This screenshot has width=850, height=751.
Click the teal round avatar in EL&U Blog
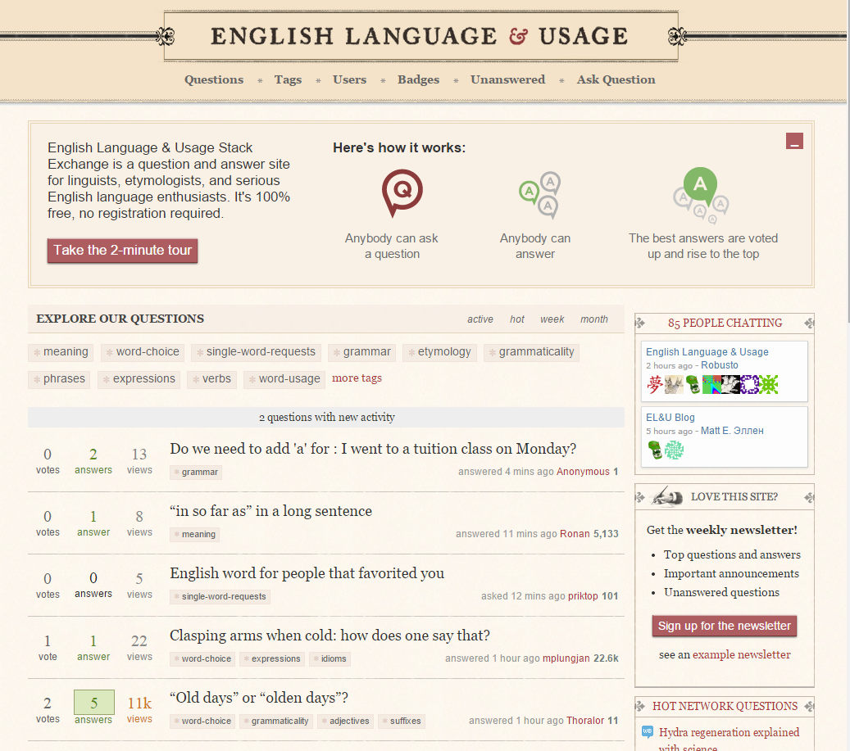[674, 450]
